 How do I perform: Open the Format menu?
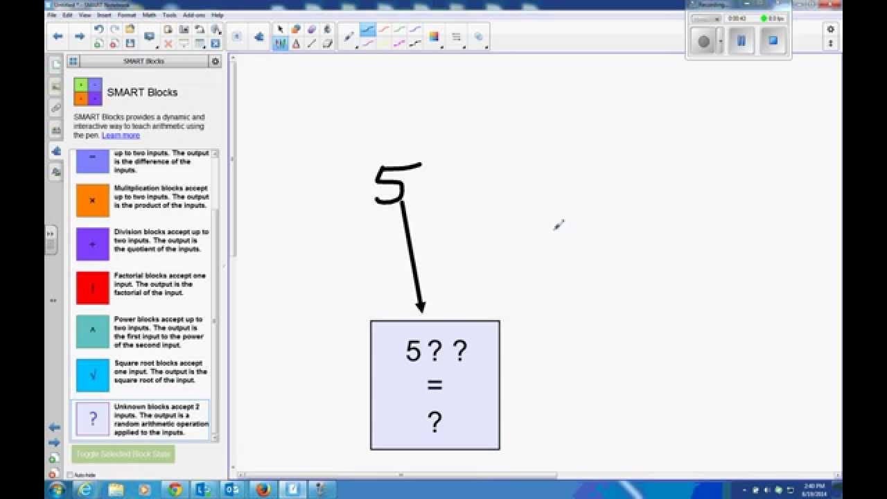(x=127, y=15)
